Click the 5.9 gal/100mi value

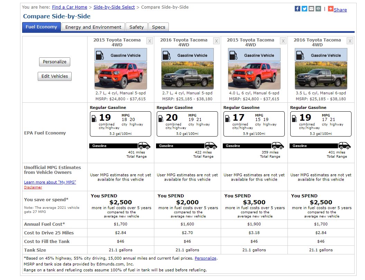[x=254, y=134]
